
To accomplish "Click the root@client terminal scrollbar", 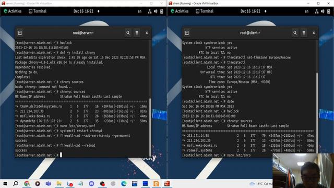I will [317, 113].
